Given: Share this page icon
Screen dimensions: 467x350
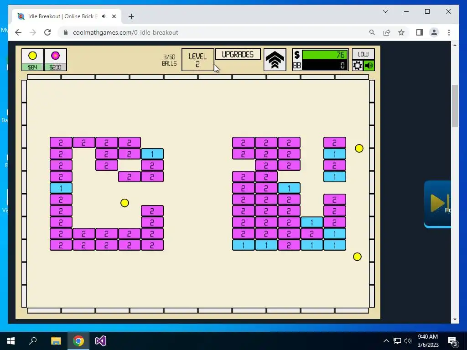Looking at the screenshot, I should click(387, 32).
